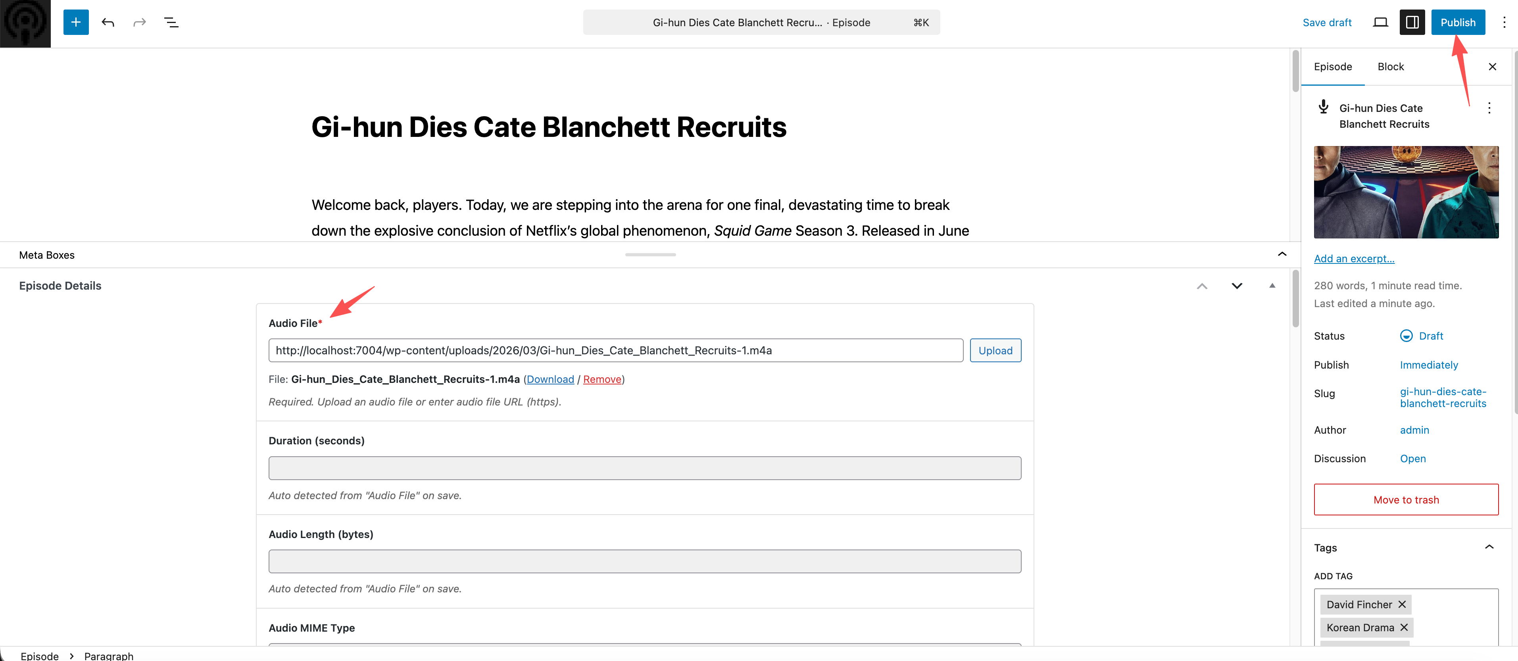Open the document overview
Screen dimensions: 1518x661
[x=171, y=22]
